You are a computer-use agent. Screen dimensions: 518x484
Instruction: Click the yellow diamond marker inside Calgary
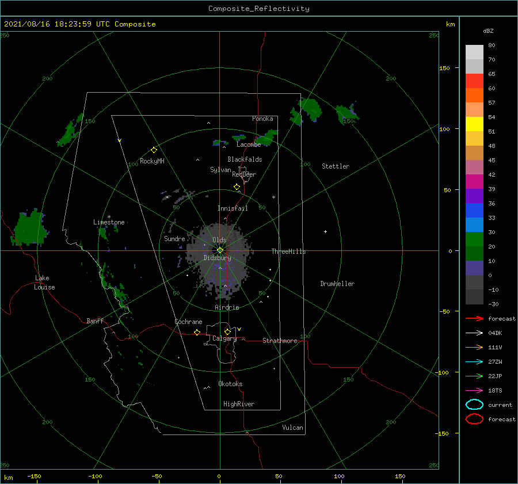point(227,331)
